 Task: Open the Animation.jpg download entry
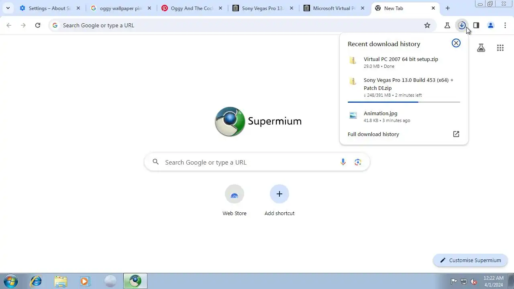[x=404, y=116]
